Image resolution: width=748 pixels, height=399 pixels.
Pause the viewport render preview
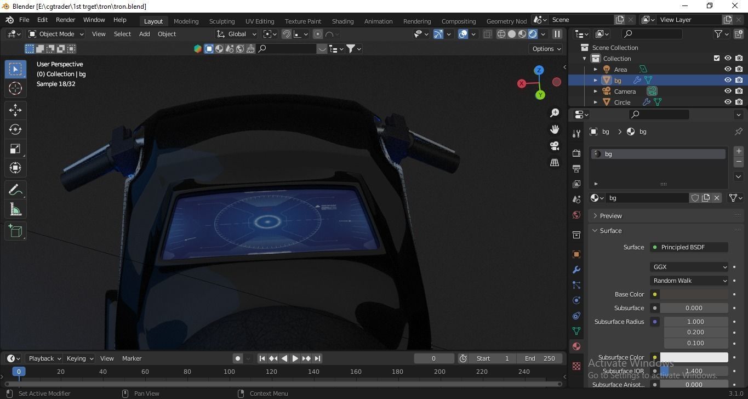click(557, 34)
